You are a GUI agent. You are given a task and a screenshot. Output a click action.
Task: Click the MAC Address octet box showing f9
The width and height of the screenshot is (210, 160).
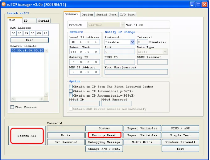[26, 33]
